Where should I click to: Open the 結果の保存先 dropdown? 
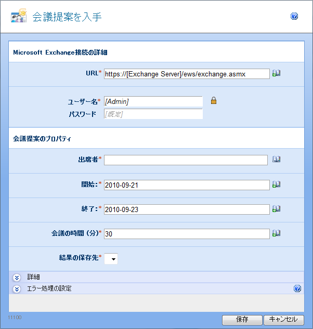pyautogui.click(x=111, y=258)
